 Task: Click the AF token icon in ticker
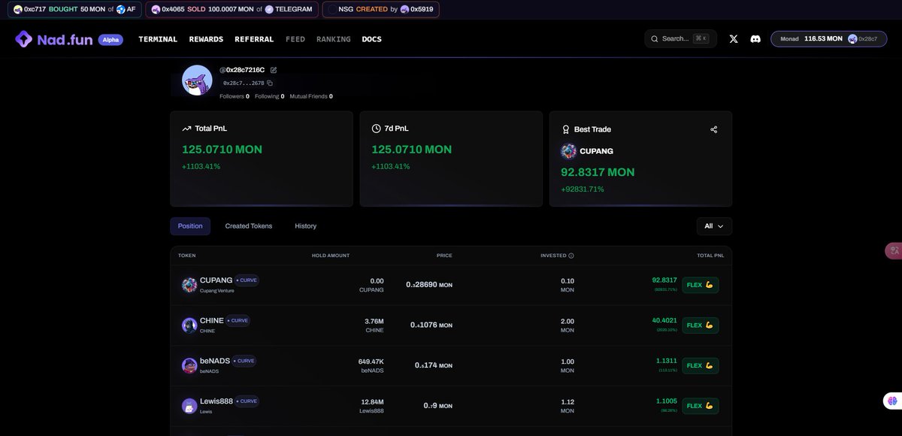tap(120, 10)
